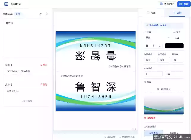Screen dimensions: 191x140
Task: Click the add-more-text link below 文本 2
Action: [x=26, y=101]
